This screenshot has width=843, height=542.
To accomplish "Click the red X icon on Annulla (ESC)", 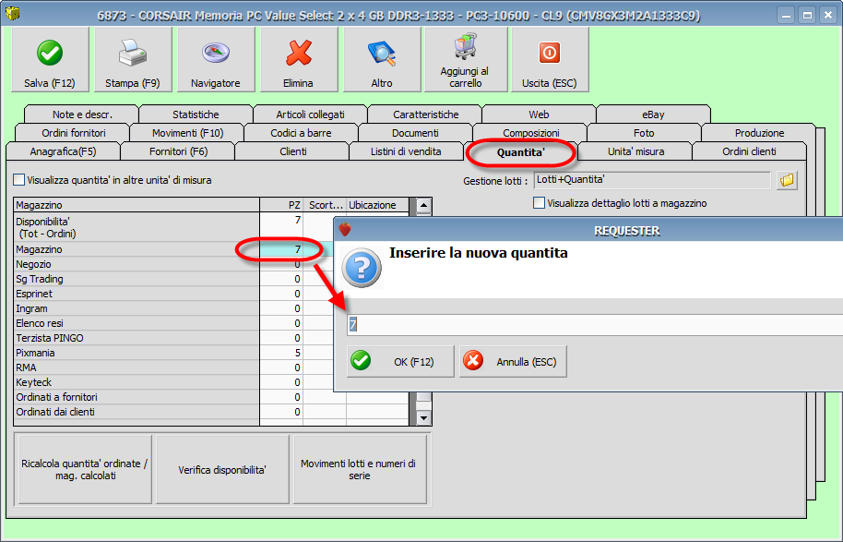I will [x=473, y=361].
